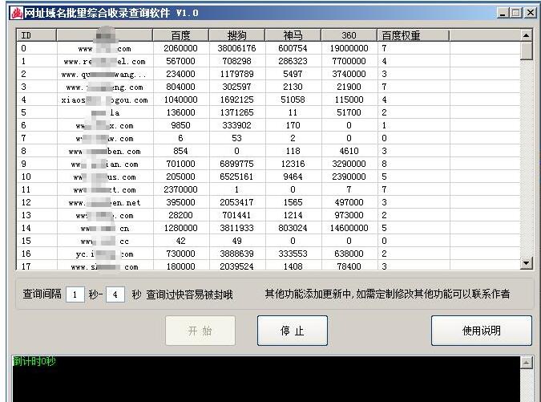This screenshot has height=402, width=541.
Task: Click log console scroll up arrow
Action: (x=527, y=363)
